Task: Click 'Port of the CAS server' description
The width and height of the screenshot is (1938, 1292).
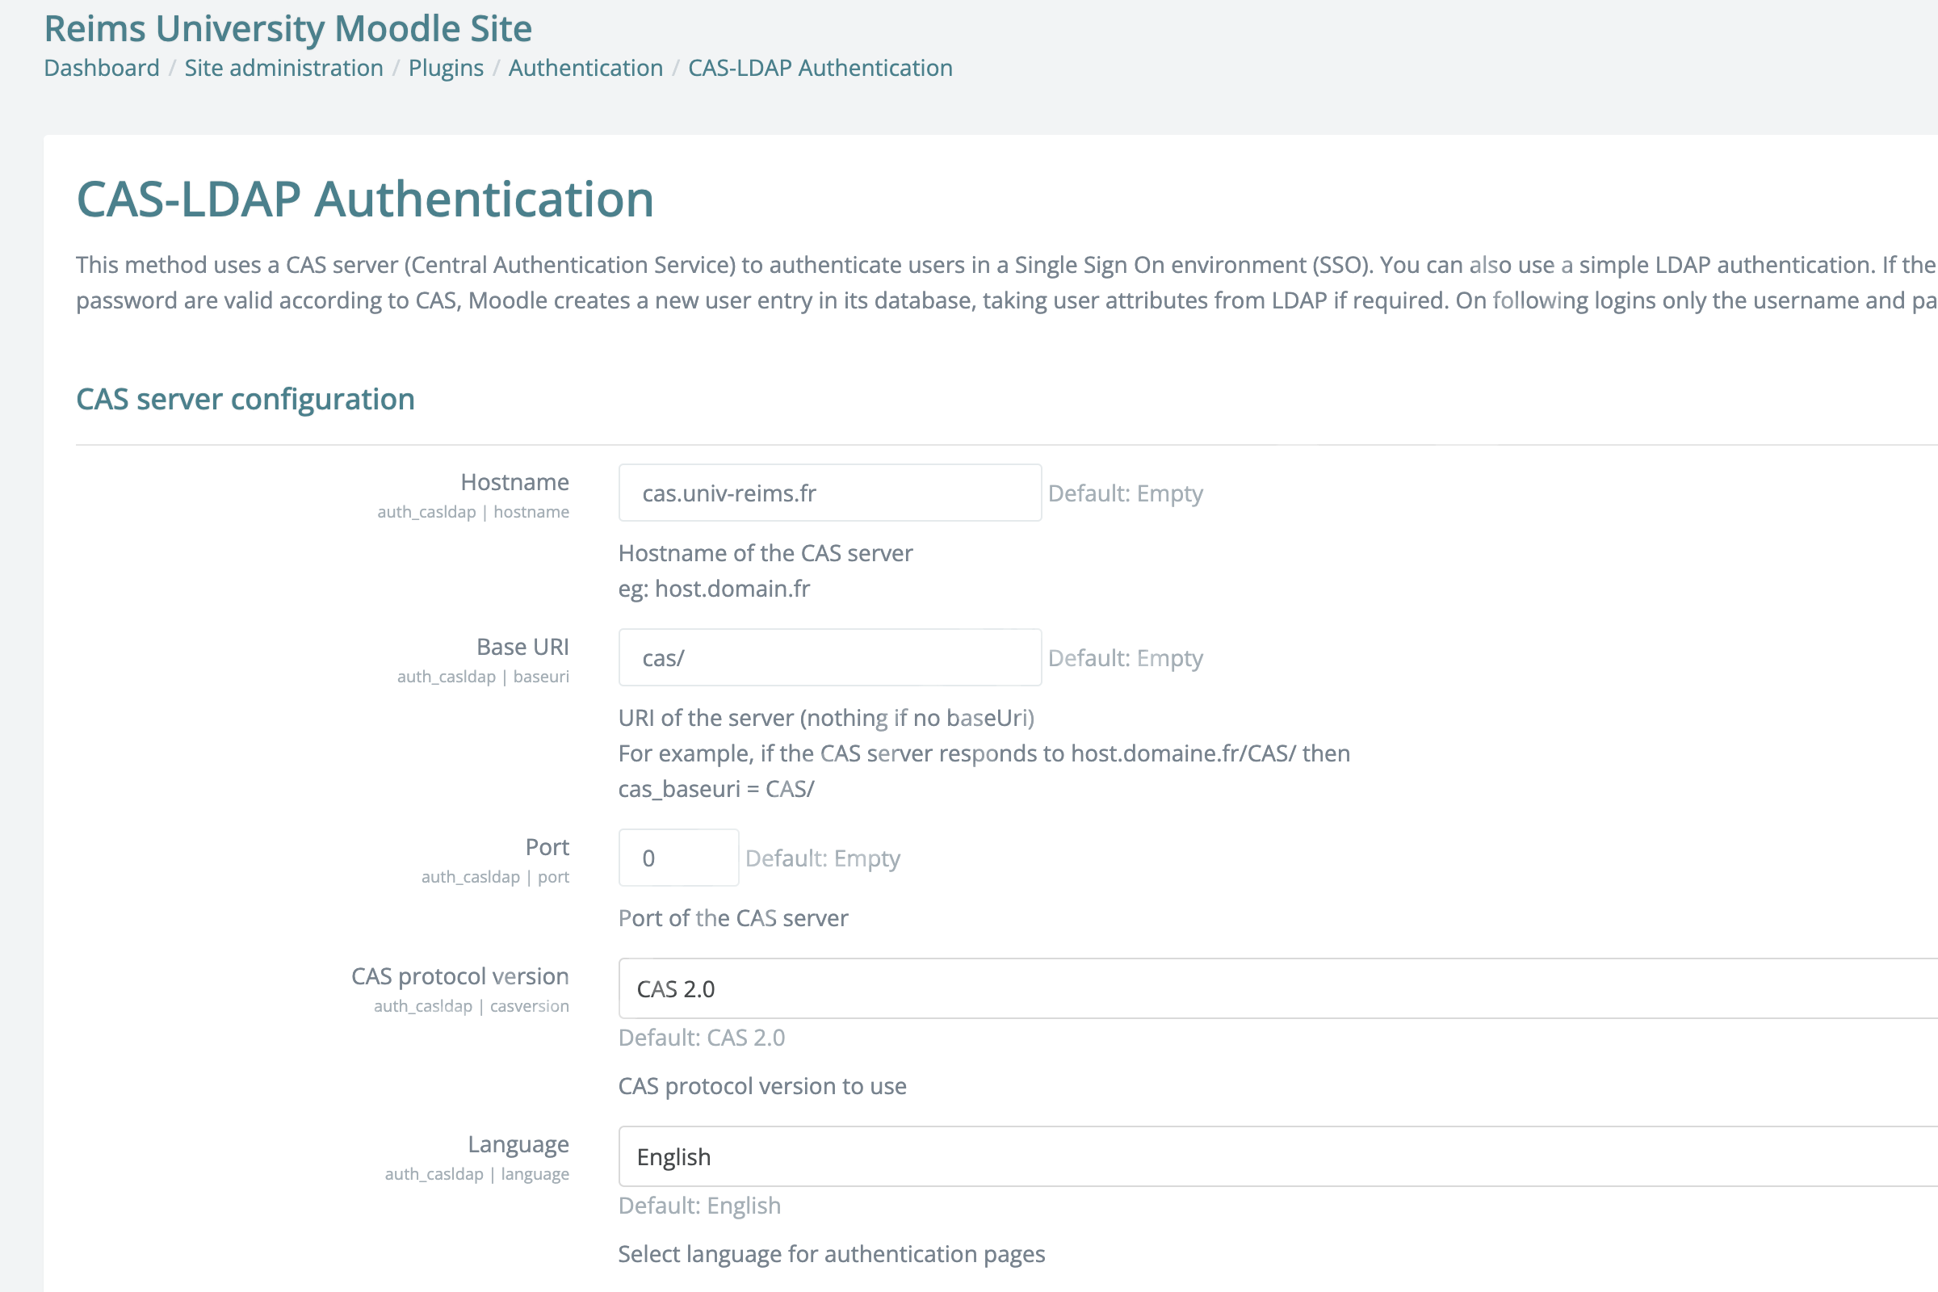Action: (733, 918)
